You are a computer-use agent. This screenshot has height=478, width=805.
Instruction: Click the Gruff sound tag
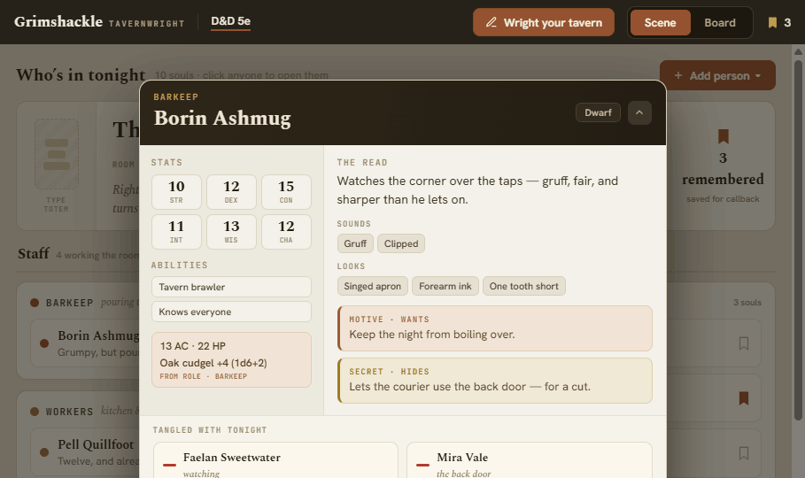click(355, 243)
